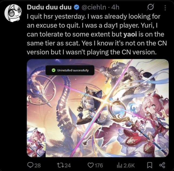
Task: Like the tweet with 176 hearts
Action: click(91, 165)
